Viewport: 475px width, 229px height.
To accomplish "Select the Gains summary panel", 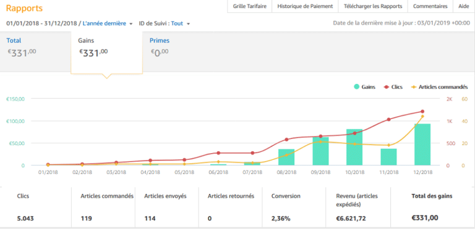I will (106, 52).
